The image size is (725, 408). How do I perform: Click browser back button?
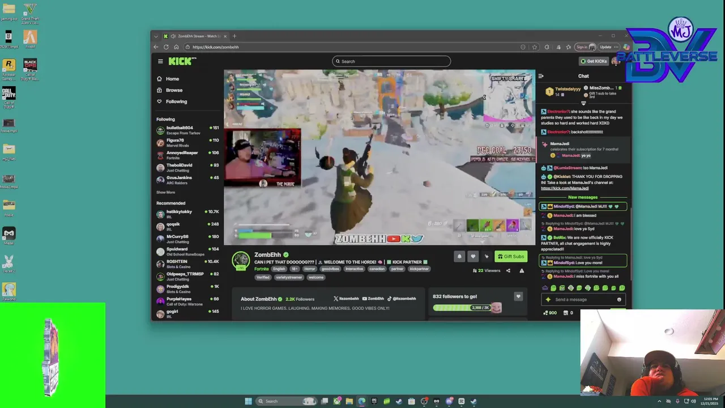click(156, 47)
